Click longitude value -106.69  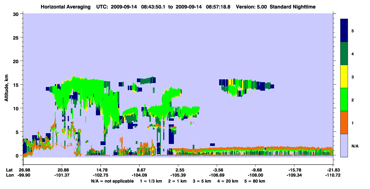click(217, 175)
